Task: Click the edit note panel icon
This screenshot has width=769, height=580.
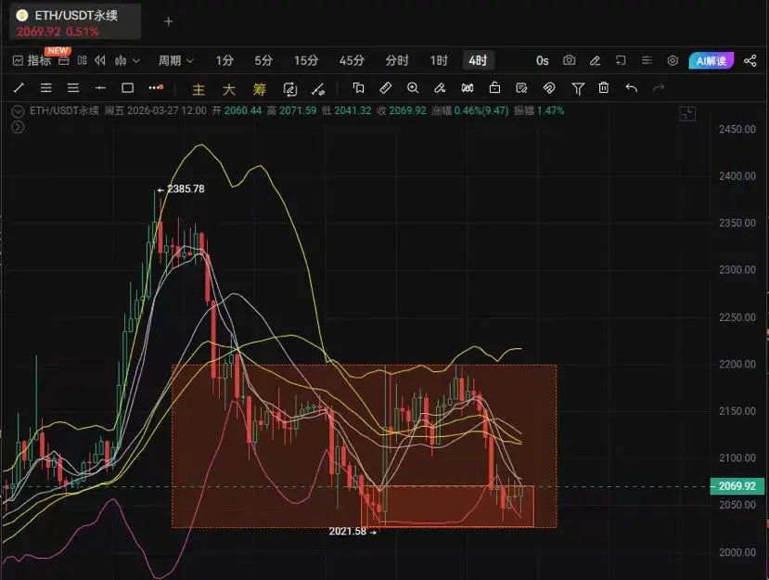Action: tap(522, 88)
